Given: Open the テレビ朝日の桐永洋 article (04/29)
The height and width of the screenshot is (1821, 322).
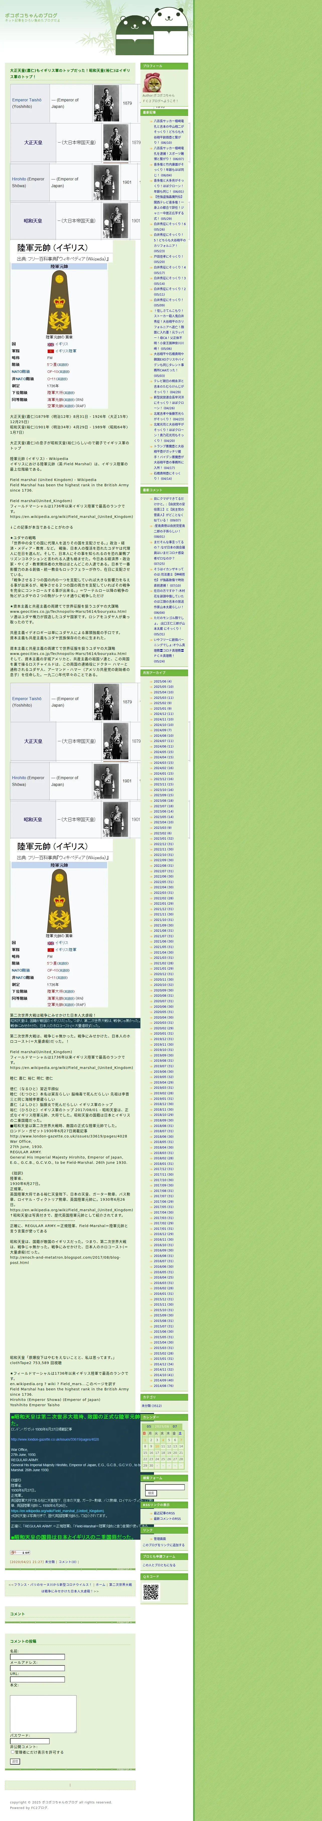Looking at the screenshot, I should click(x=169, y=387).
